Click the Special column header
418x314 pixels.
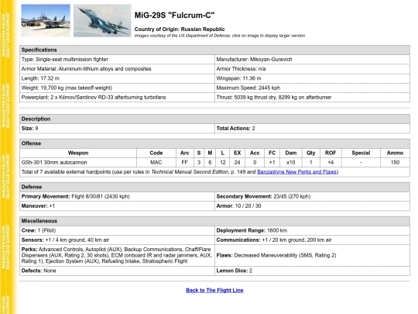coord(361,153)
